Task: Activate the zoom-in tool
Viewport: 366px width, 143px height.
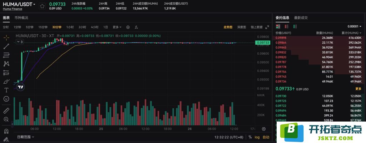Action: pyautogui.click(x=6, y=119)
